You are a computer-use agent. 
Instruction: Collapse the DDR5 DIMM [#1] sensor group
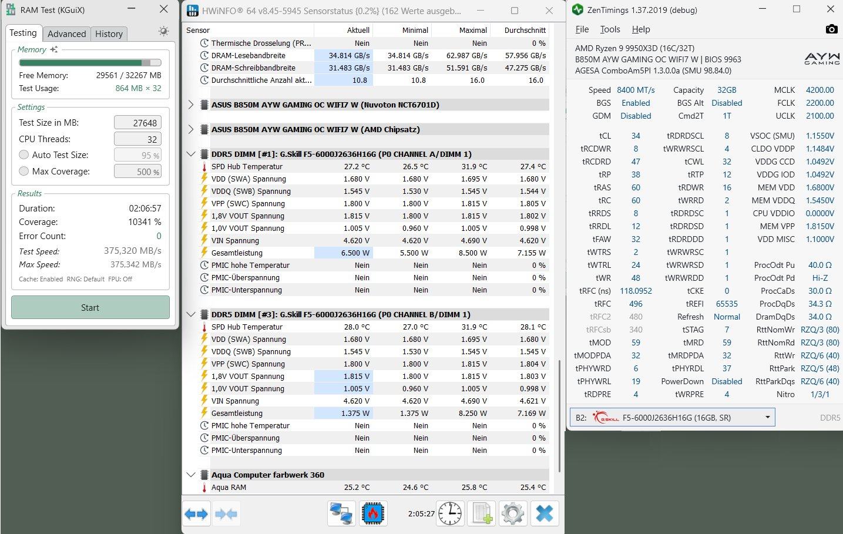coord(190,154)
